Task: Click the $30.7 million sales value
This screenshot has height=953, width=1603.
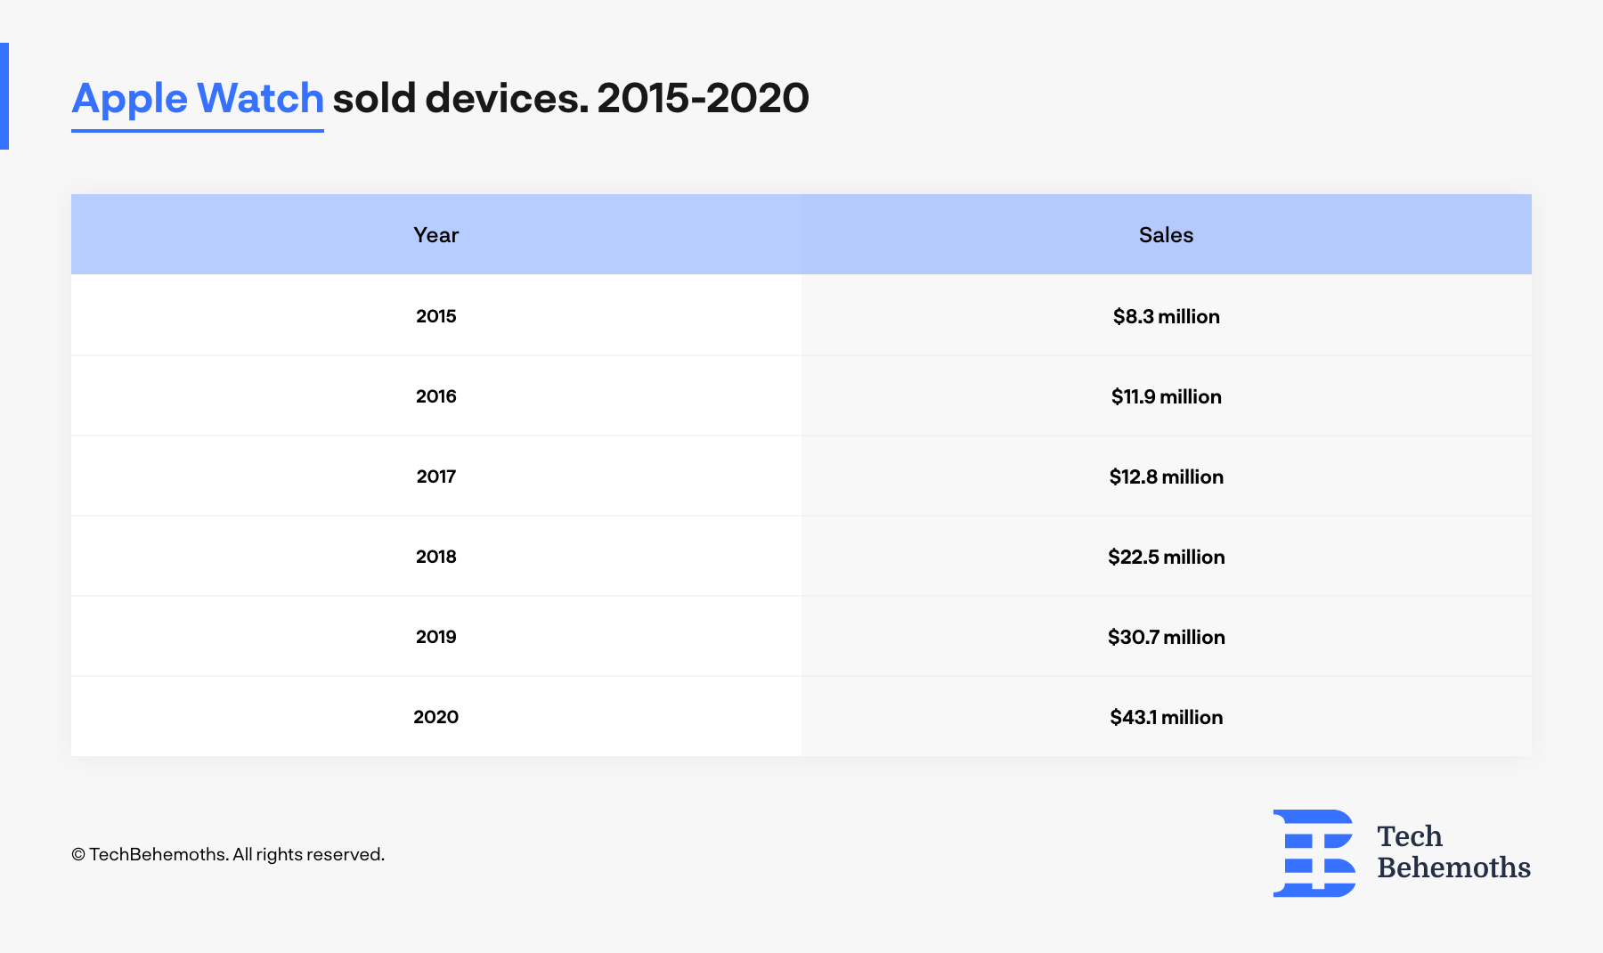Action: pyautogui.click(x=1167, y=637)
